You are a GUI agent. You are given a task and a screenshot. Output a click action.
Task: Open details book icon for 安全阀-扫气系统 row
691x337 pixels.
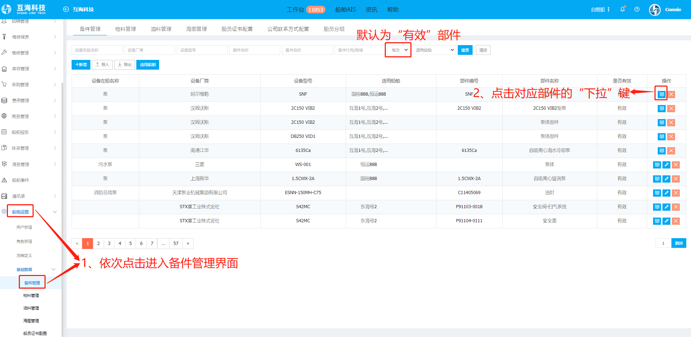(657, 207)
